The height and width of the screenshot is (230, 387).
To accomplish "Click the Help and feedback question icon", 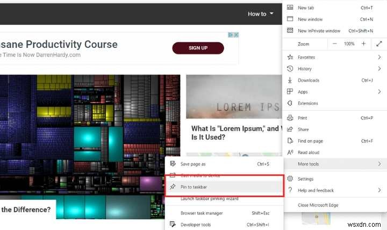I will click(290, 190).
